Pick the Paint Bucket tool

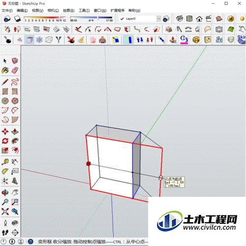(x=5, y=70)
